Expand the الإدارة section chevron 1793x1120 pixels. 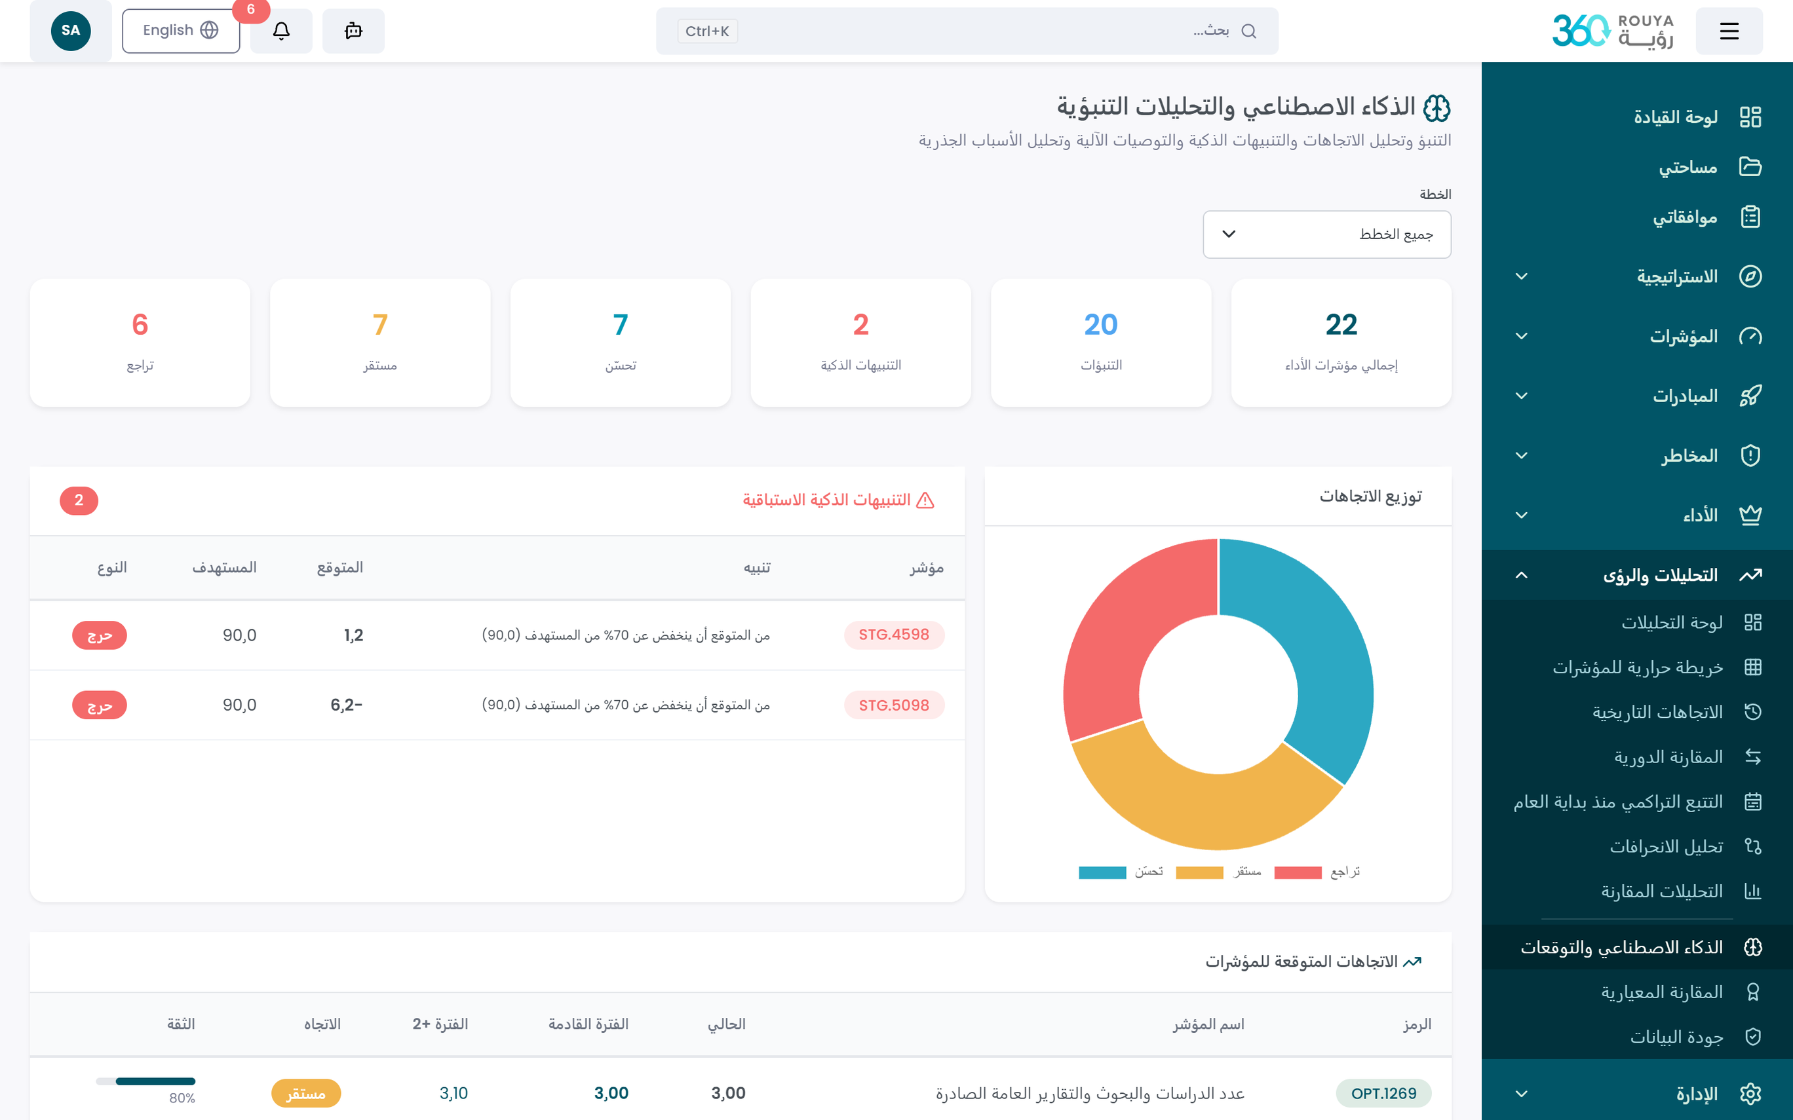click(x=1522, y=1092)
